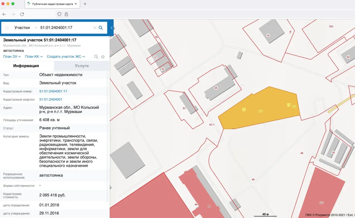Image resolution: width=355 pixels, height=218 pixels.
Task: Click the find-on-map icon beside the star
Action: [x=96, y=57]
